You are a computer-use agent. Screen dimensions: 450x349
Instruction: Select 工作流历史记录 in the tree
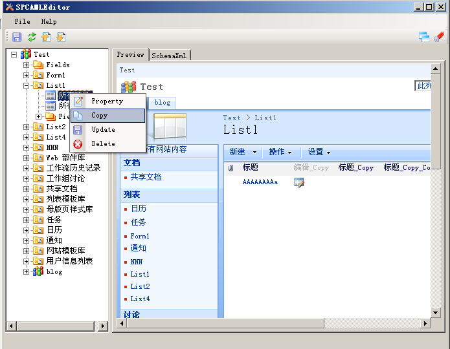(x=74, y=168)
